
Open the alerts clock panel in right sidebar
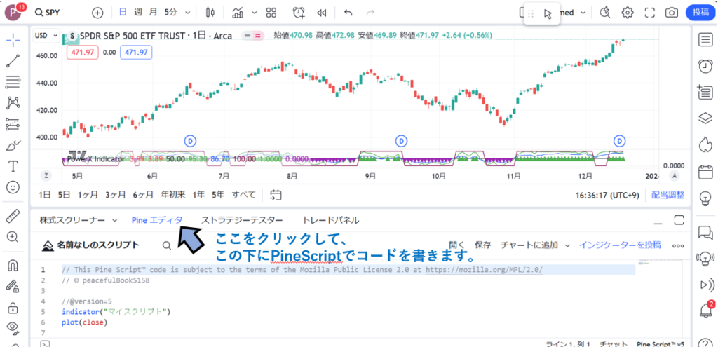pyautogui.click(x=705, y=65)
